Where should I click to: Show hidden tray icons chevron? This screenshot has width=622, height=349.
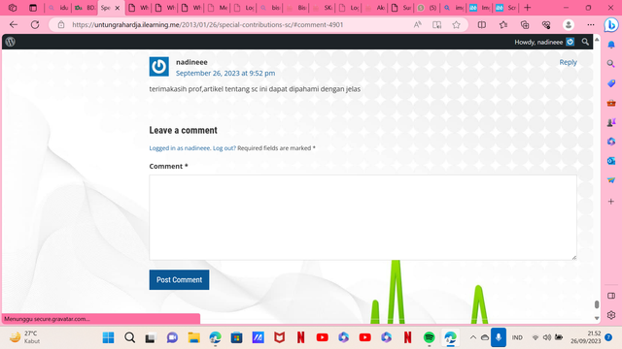point(473,337)
